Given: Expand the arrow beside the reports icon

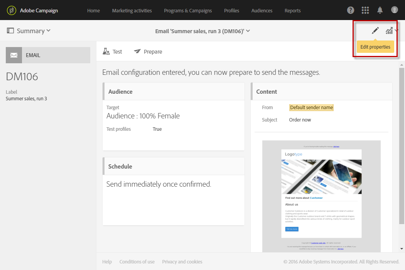Looking at the screenshot, I should tap(397, 31).
